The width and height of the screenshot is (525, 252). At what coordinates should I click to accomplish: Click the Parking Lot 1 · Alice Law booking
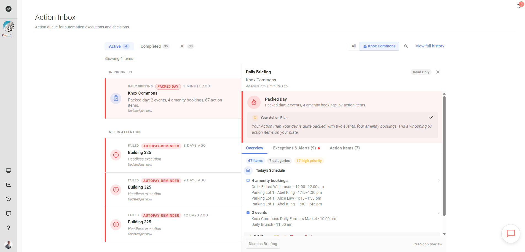pyautogui.click(x=286, y=198)
